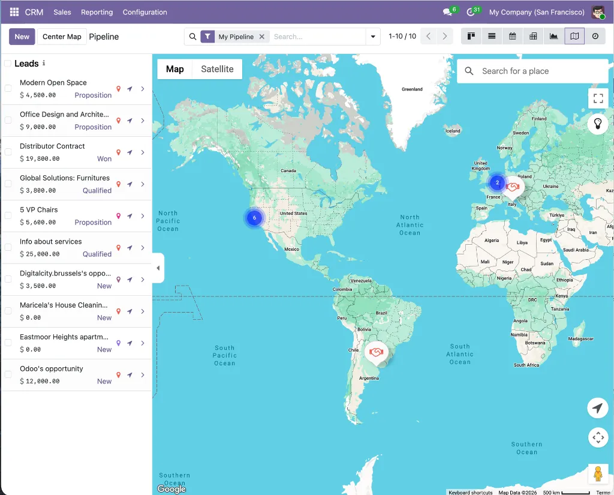Switch to Activity view
The image size is (614, 495).
point(595,36)
